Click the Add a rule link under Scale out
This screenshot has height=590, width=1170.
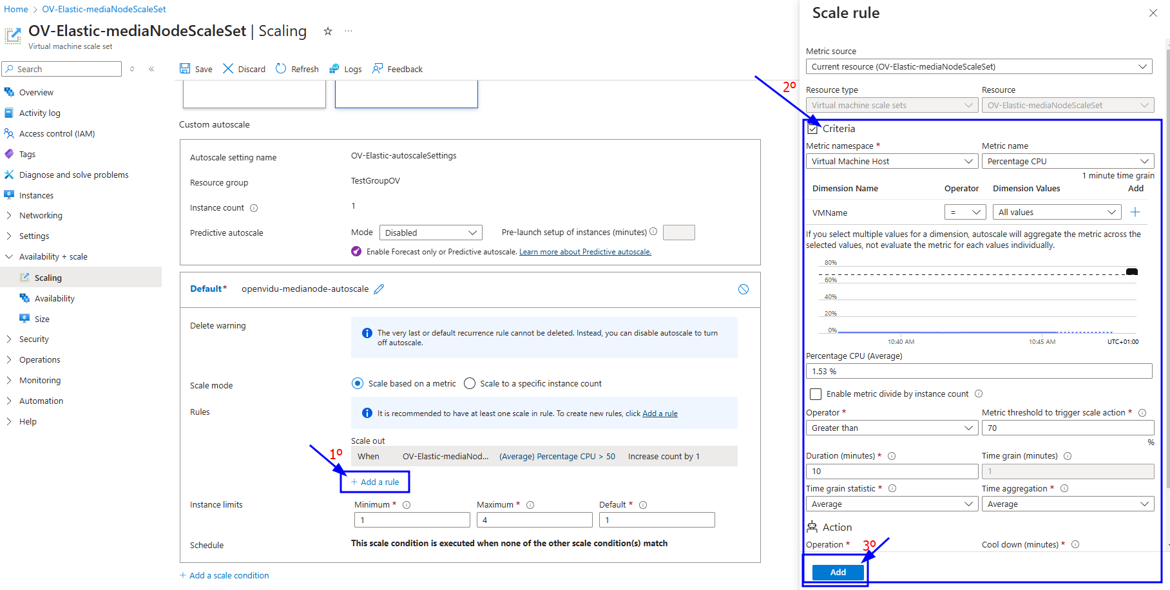coord(375,482)
